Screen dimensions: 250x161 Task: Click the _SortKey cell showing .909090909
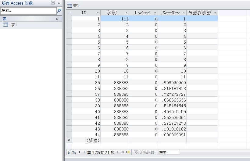pos(172,83)
